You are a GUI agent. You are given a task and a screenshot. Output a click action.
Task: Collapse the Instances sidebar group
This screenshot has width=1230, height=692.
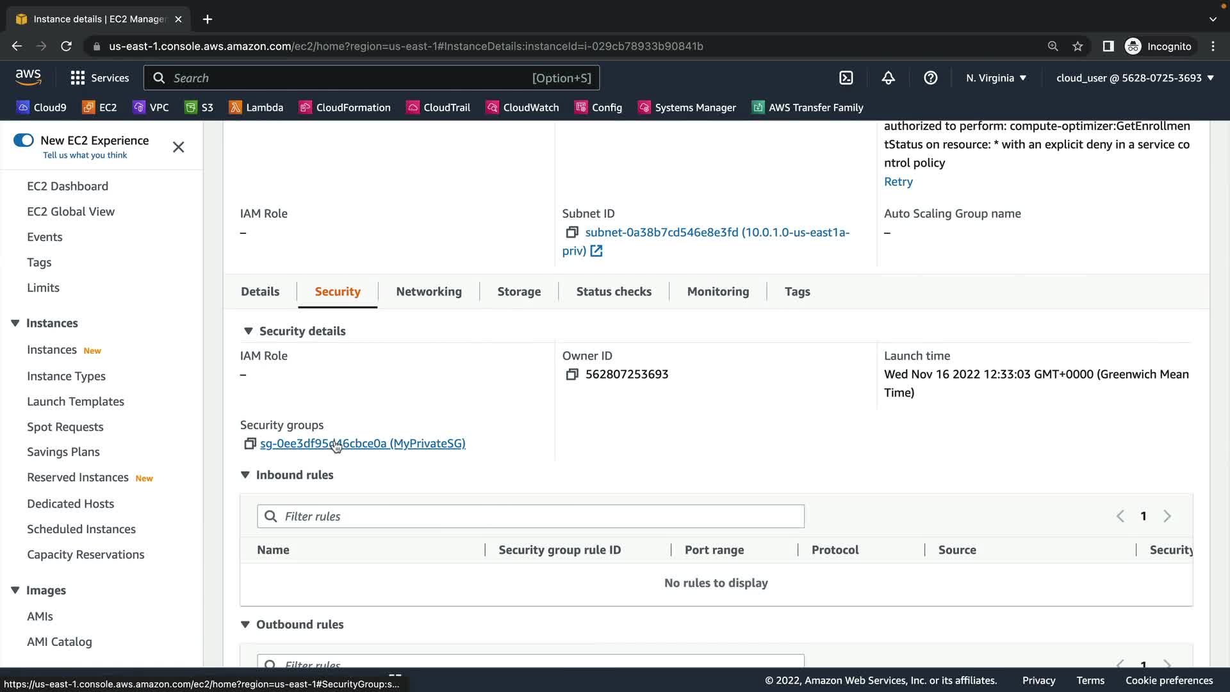(x=15, y=323)
